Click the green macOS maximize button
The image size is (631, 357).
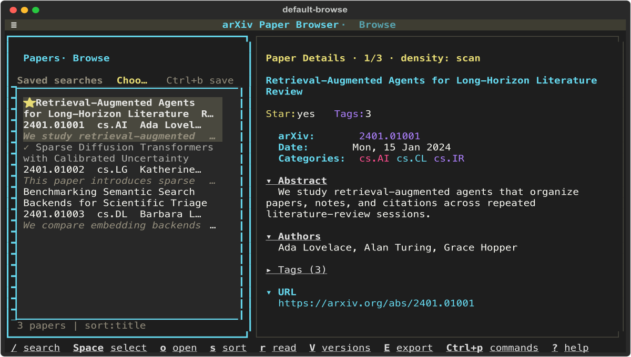click(x=36, y=10)
